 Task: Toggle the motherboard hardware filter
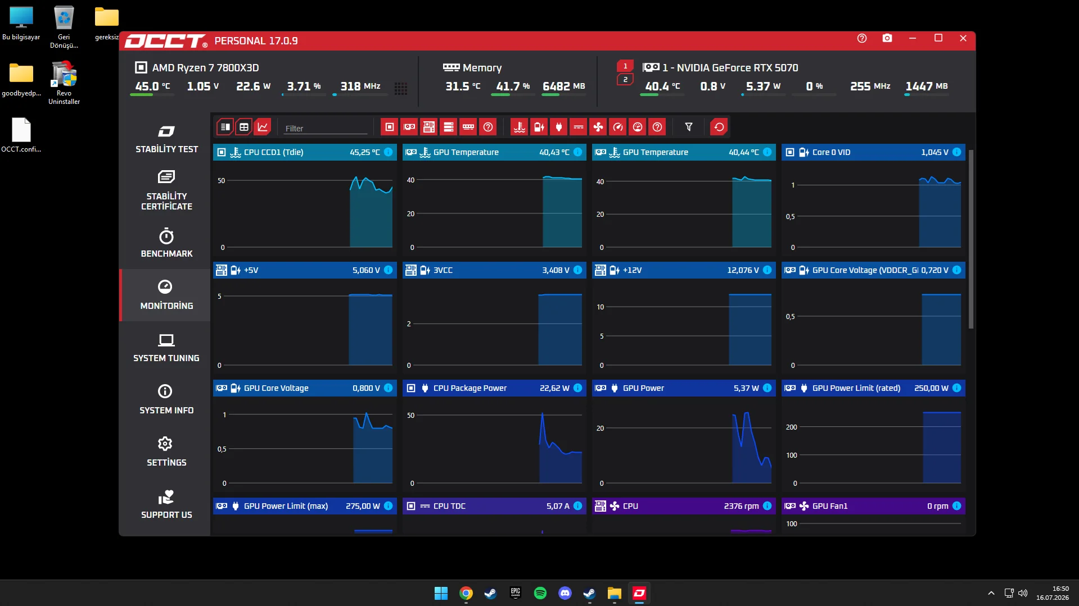click(429, 127)
